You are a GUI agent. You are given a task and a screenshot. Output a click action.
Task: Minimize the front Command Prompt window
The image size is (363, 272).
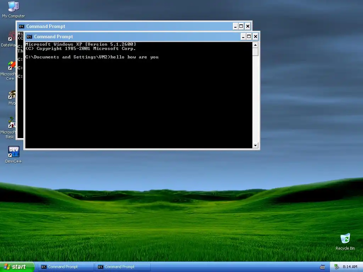click(243, 36)
